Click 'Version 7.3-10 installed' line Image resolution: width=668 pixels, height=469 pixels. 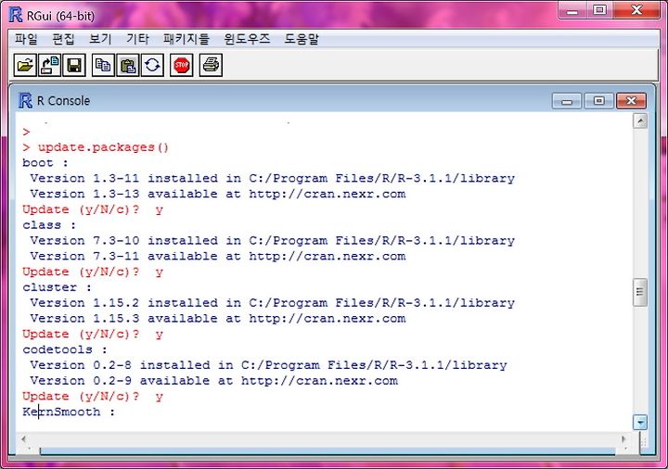pos(272,241)
